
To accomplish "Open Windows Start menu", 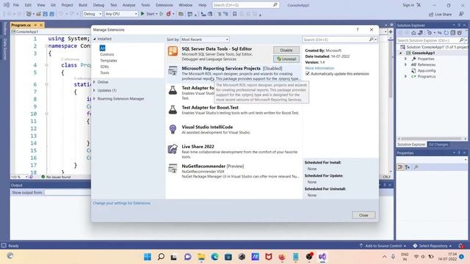I will pyautogui.click(x=148, y=257).
